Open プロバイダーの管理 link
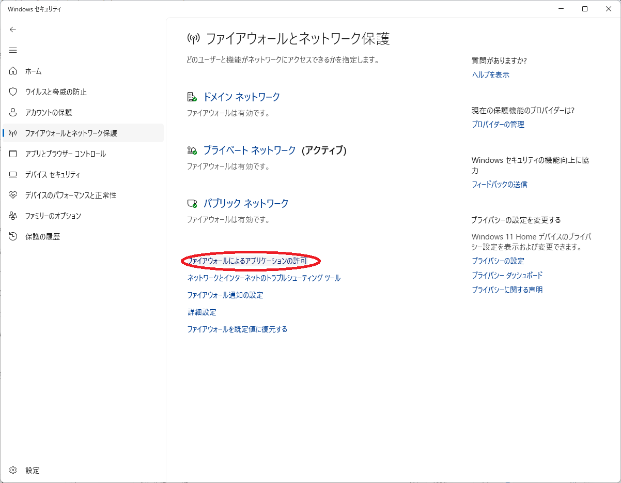The image size is (621, 483). [x=498, y=124]
